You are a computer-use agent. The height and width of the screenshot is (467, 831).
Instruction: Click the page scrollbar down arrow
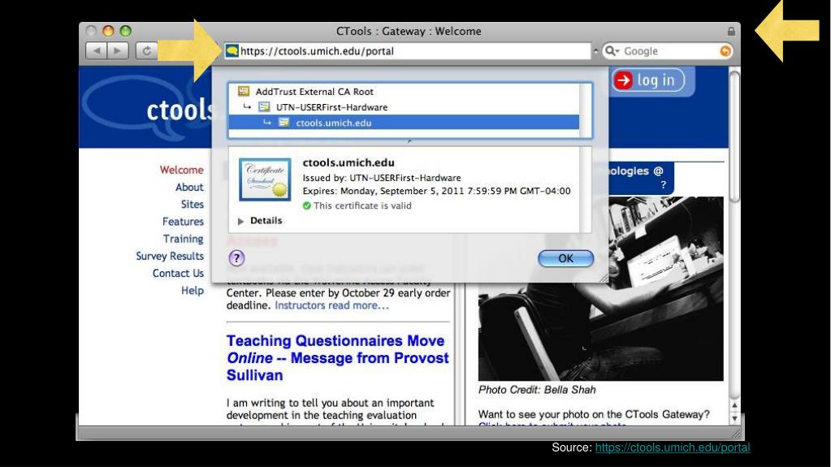point(734,418)
